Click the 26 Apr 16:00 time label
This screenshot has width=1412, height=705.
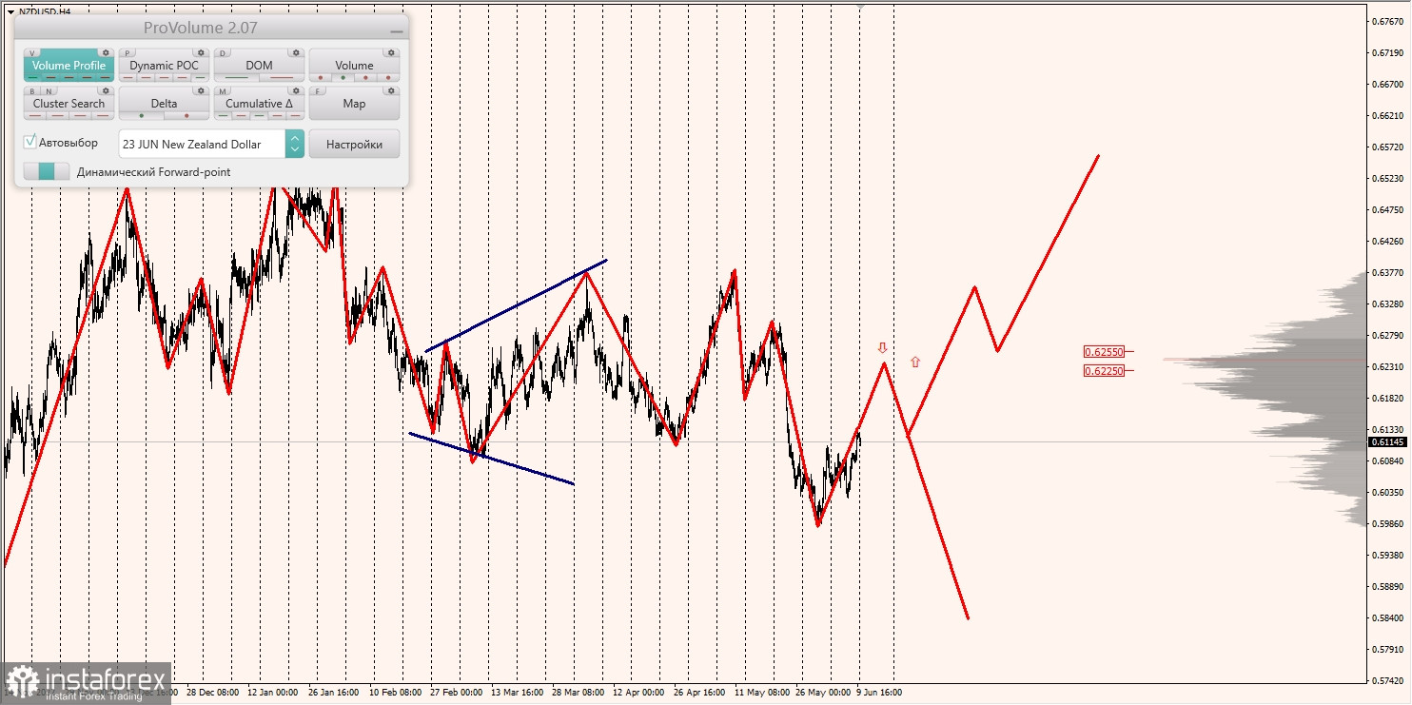698,693
